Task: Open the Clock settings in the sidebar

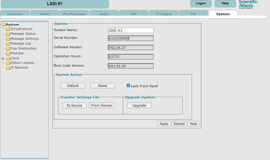Action: coord(15,58)
